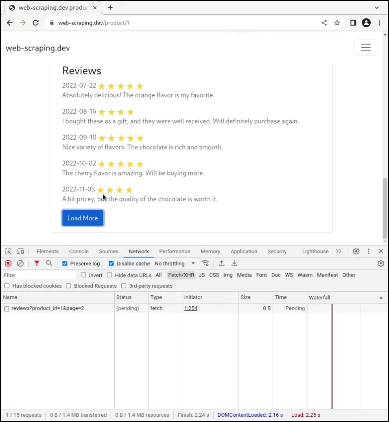Click the Load More button

83,218
